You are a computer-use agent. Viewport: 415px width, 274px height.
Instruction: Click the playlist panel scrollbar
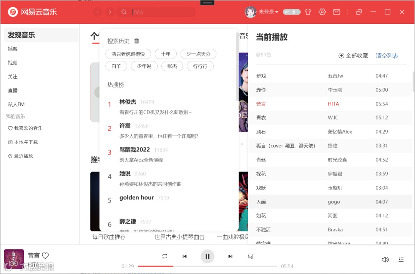coord(413,81)
